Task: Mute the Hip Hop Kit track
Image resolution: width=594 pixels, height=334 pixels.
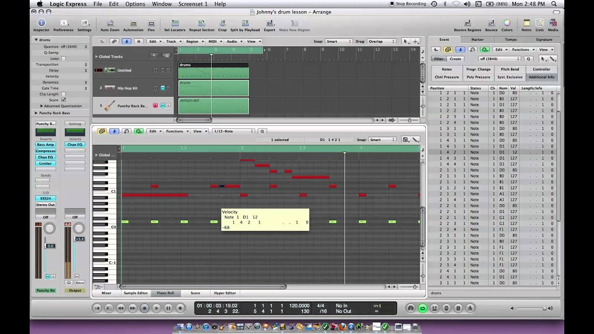Action: (x=162, y=88)
